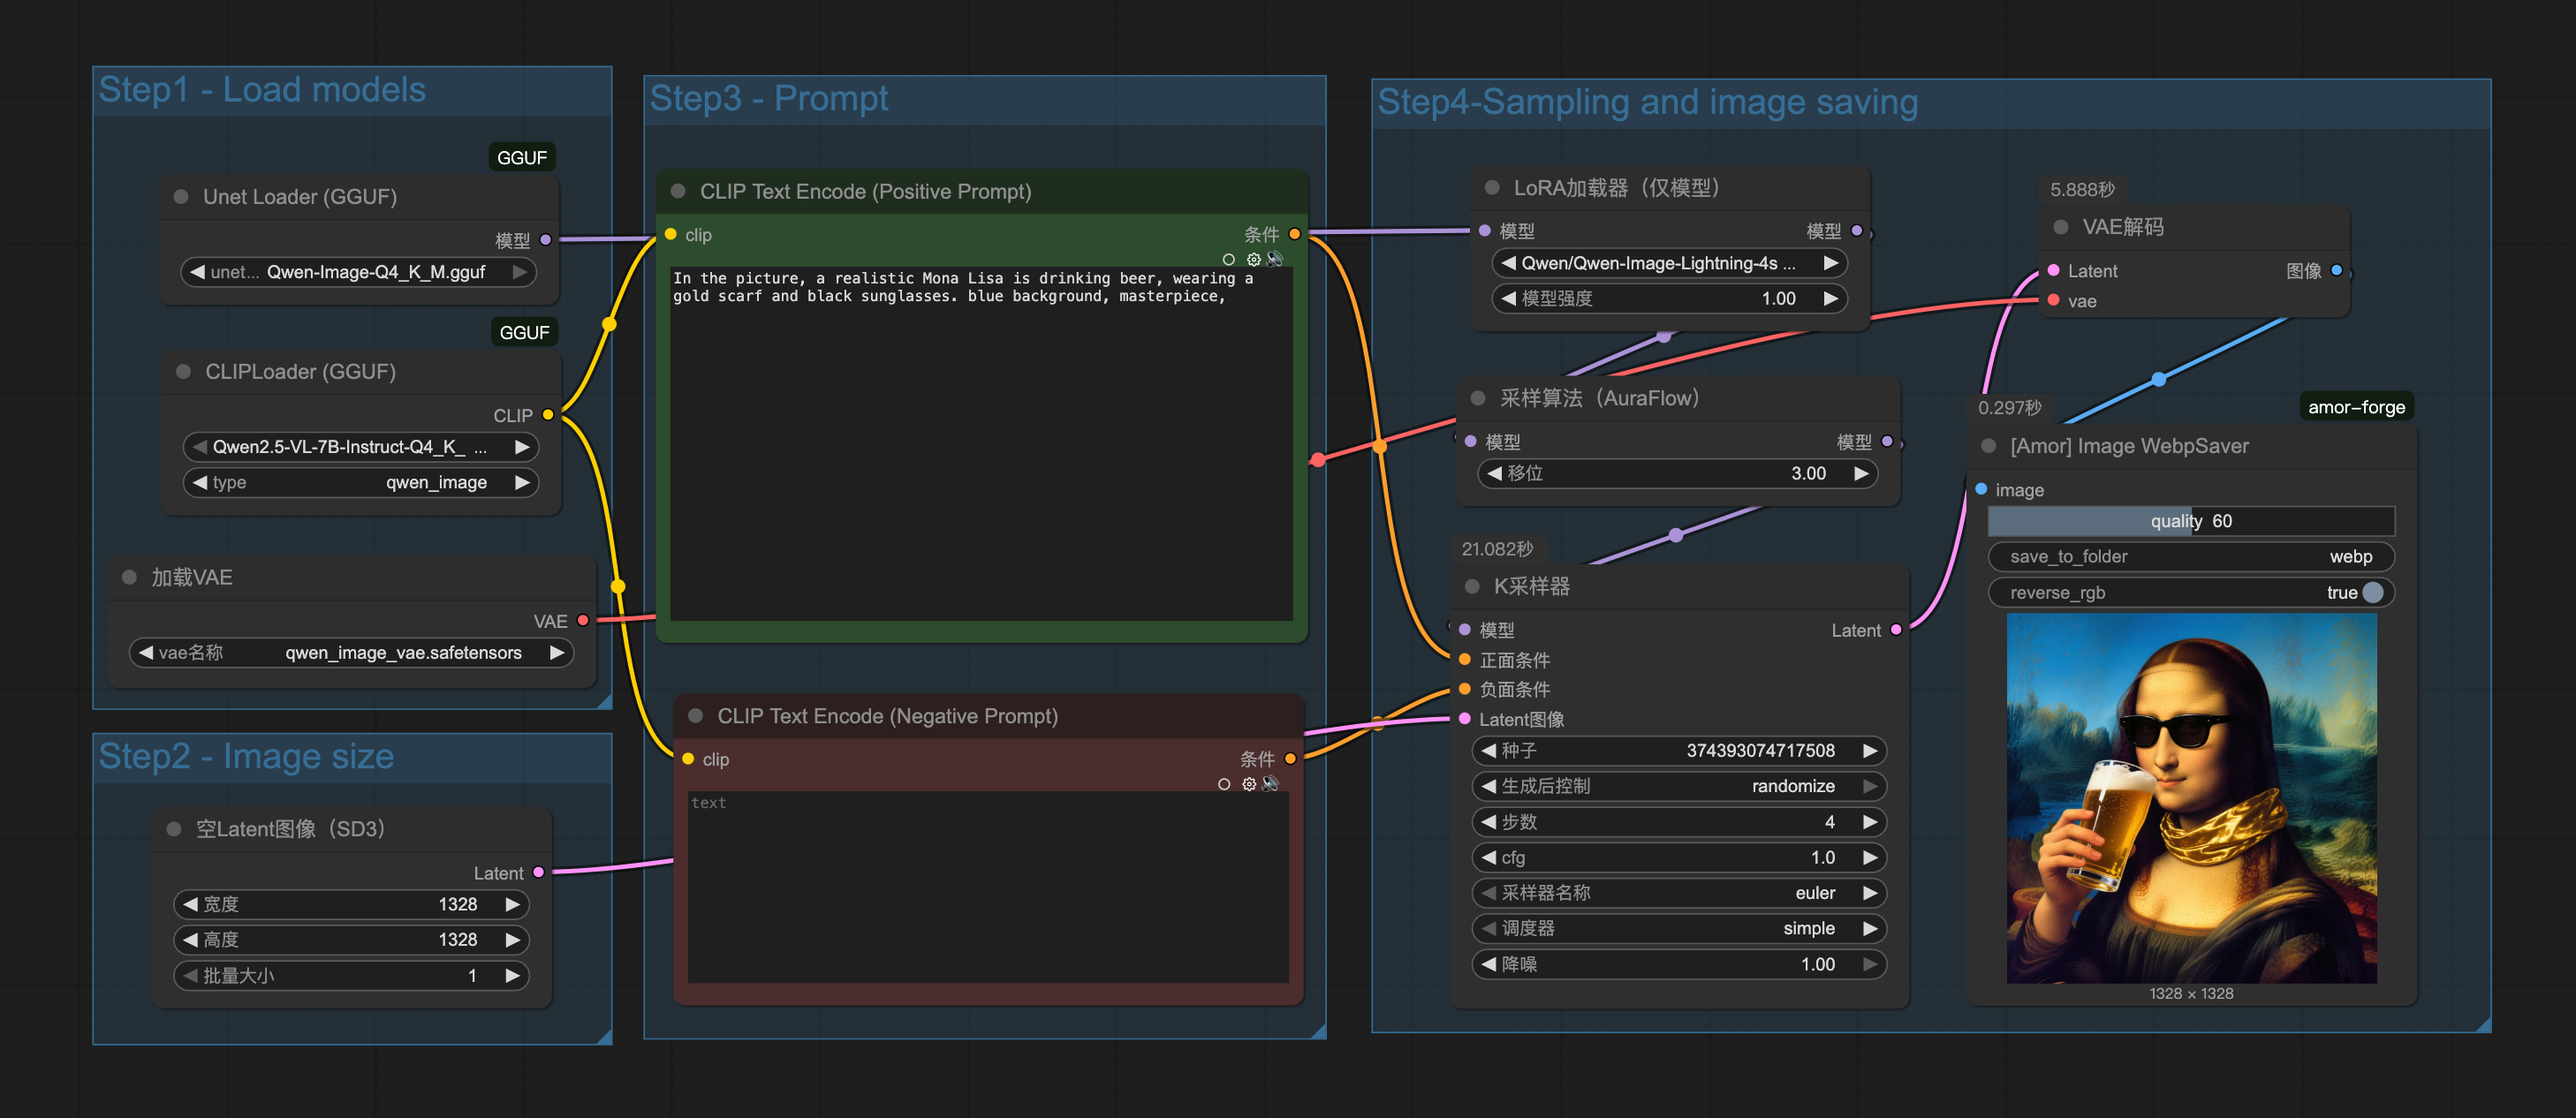Click the Step4-Sampling and image saving group title
The height and width of the screenshot is (1118, 2576).
click(1647, 102)
